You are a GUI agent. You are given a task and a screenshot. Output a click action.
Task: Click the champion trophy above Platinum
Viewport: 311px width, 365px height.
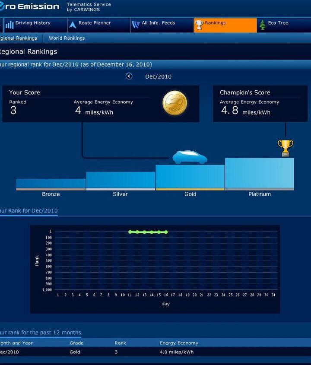click(x=285, y=148)
